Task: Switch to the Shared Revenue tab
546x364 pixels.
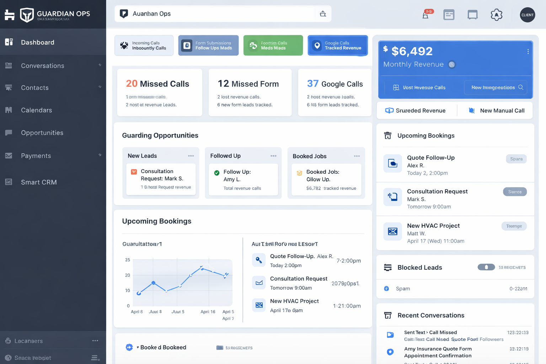Action: tap(417, 110)
